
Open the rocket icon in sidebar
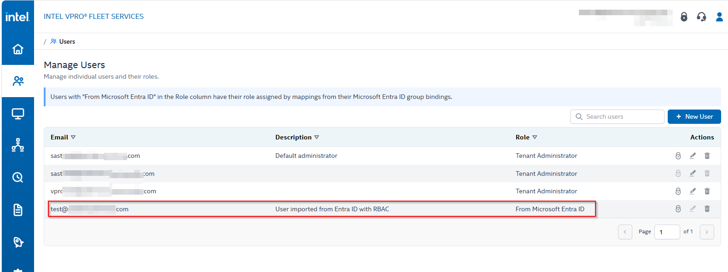18,242
